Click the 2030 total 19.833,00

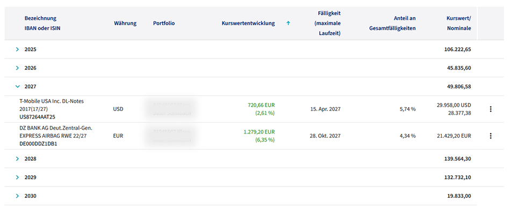click(460, 196)
